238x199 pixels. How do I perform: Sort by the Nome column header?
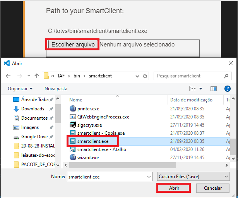[x=75, y=100]
